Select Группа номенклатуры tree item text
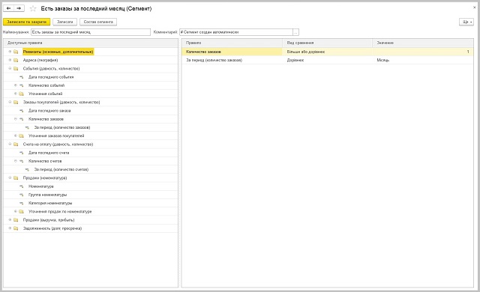Viewport: 480px width, 292px height. (x=47, y=195)
